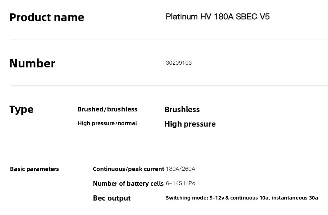This screenshot has width=328, height=215.
Task: Select the High pressure value
Action: 190,124
